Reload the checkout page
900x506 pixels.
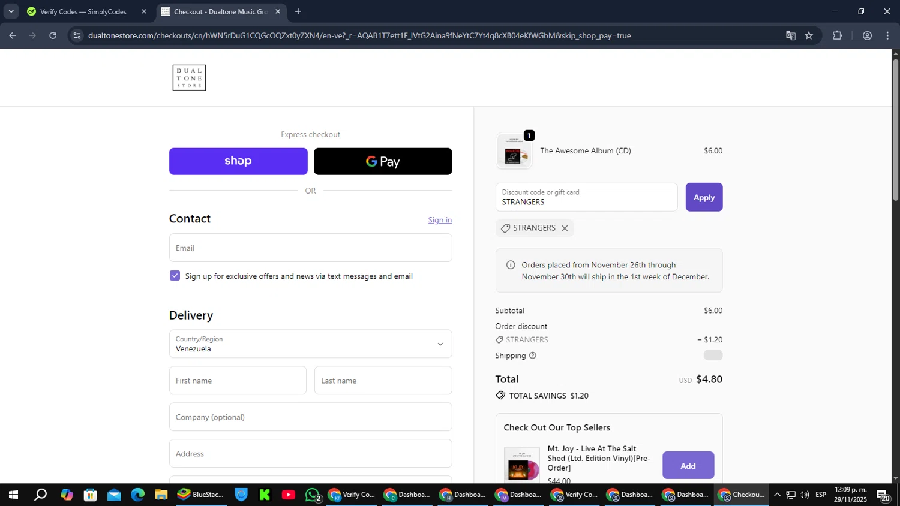[x=53, y=35]
